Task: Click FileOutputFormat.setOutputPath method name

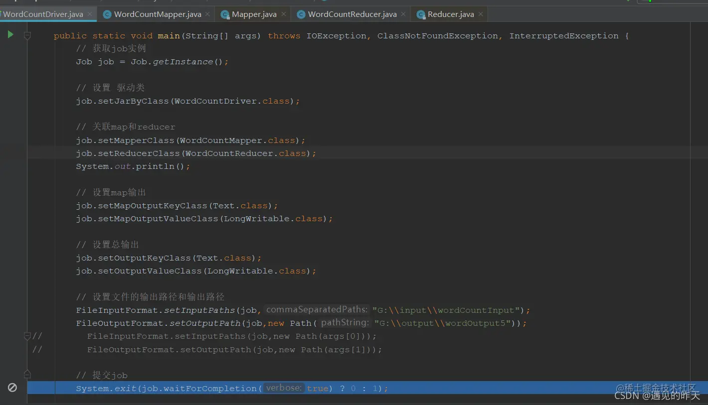Action: [205, 323]
